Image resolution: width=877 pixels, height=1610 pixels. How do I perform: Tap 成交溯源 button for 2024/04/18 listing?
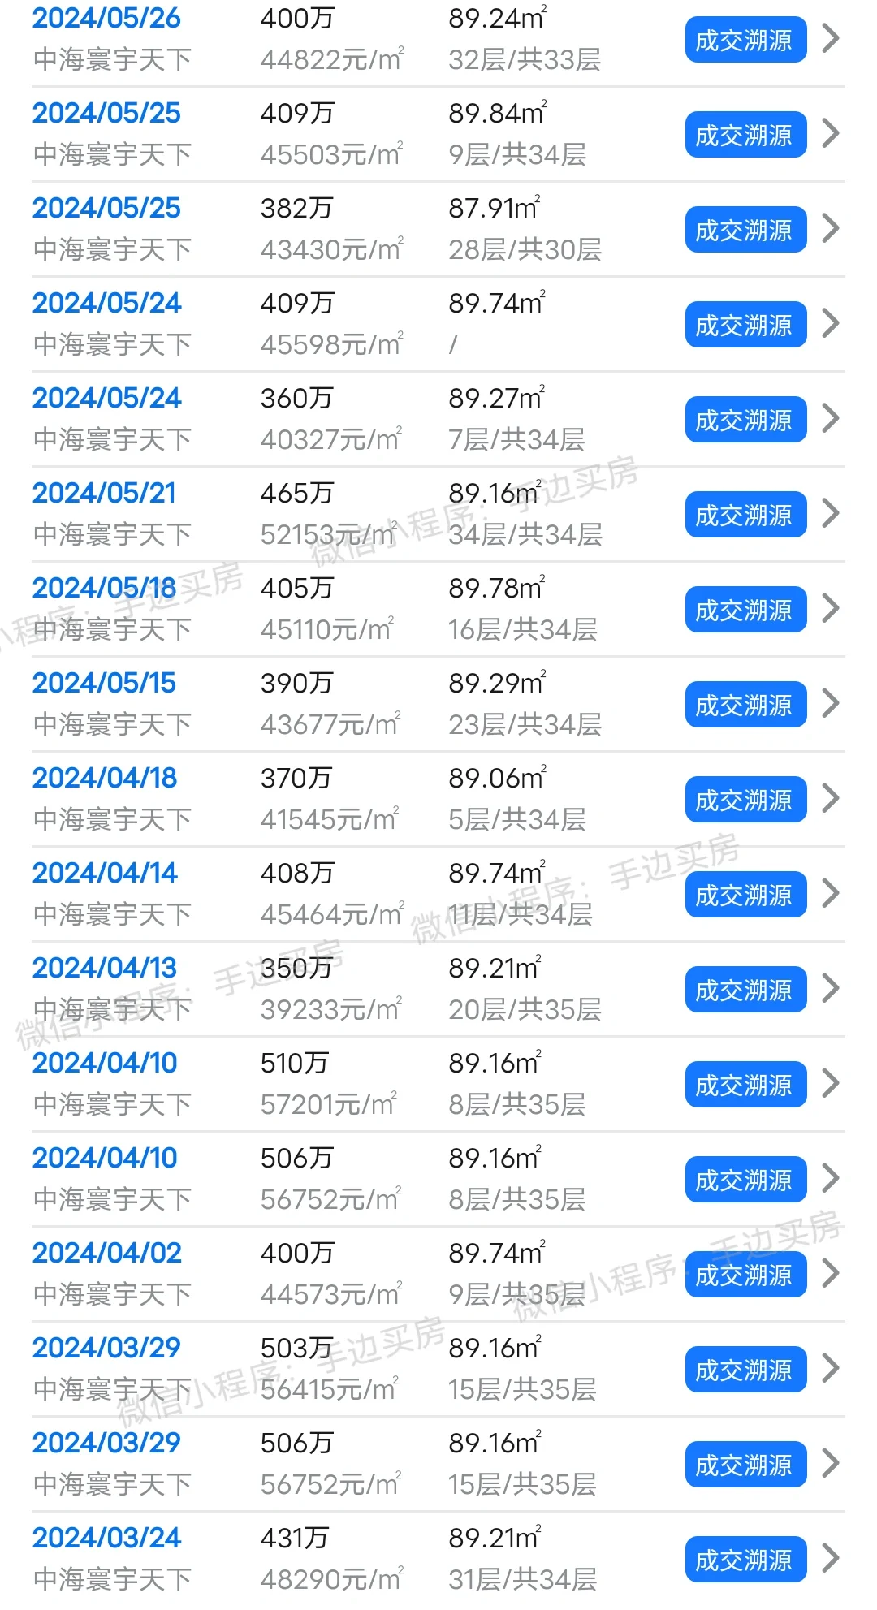[x=745, y=800]
